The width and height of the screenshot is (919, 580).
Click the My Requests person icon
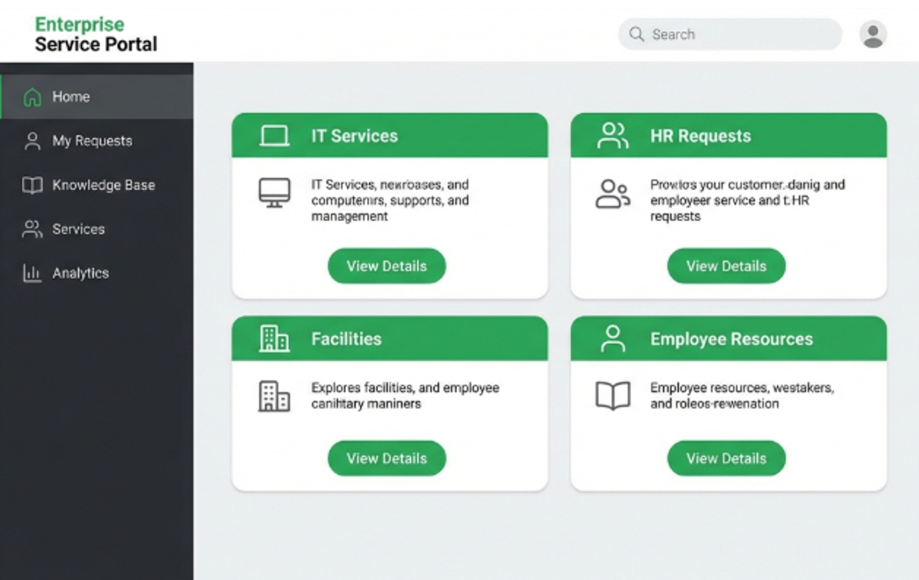pyautogui.click(x=32, y=140)
